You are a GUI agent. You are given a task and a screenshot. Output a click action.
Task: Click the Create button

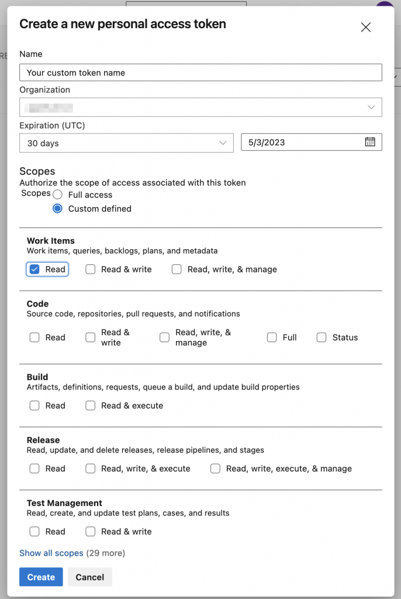pyautogui.click(x=40, y=577)
